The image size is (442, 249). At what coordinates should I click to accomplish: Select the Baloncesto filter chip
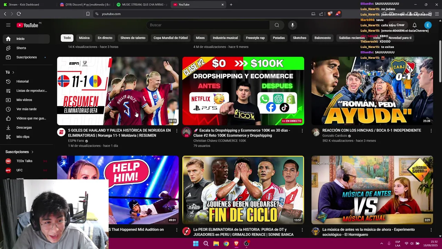(323, 38)
